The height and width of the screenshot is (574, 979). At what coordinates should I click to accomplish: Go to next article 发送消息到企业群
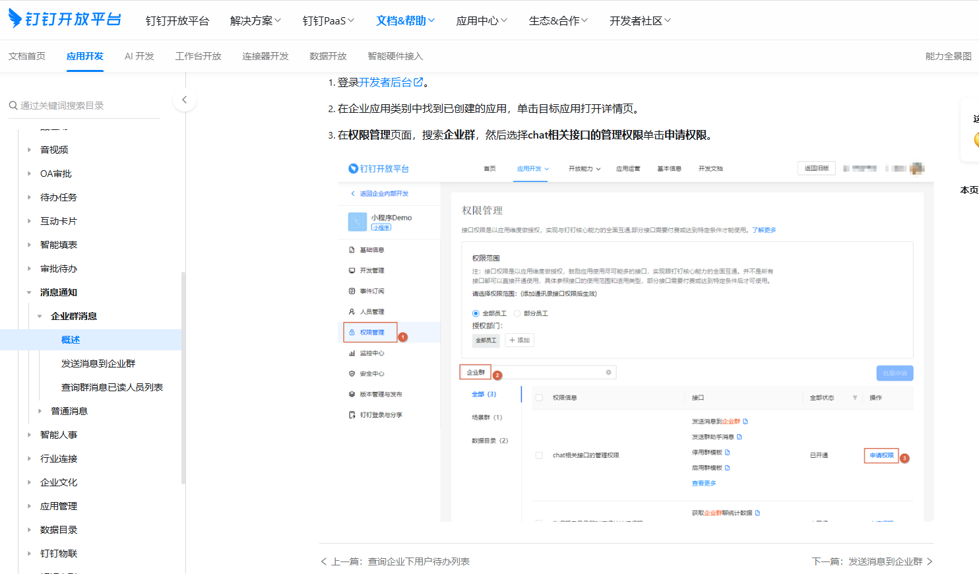[872, 561]
